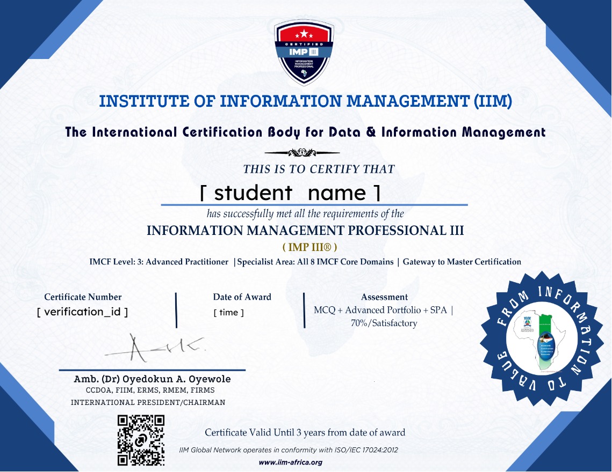Click 'INTERNATIONAL PRESIDENT/CHAIRMAN' title

pyautogui.click(x=148, y=403)
